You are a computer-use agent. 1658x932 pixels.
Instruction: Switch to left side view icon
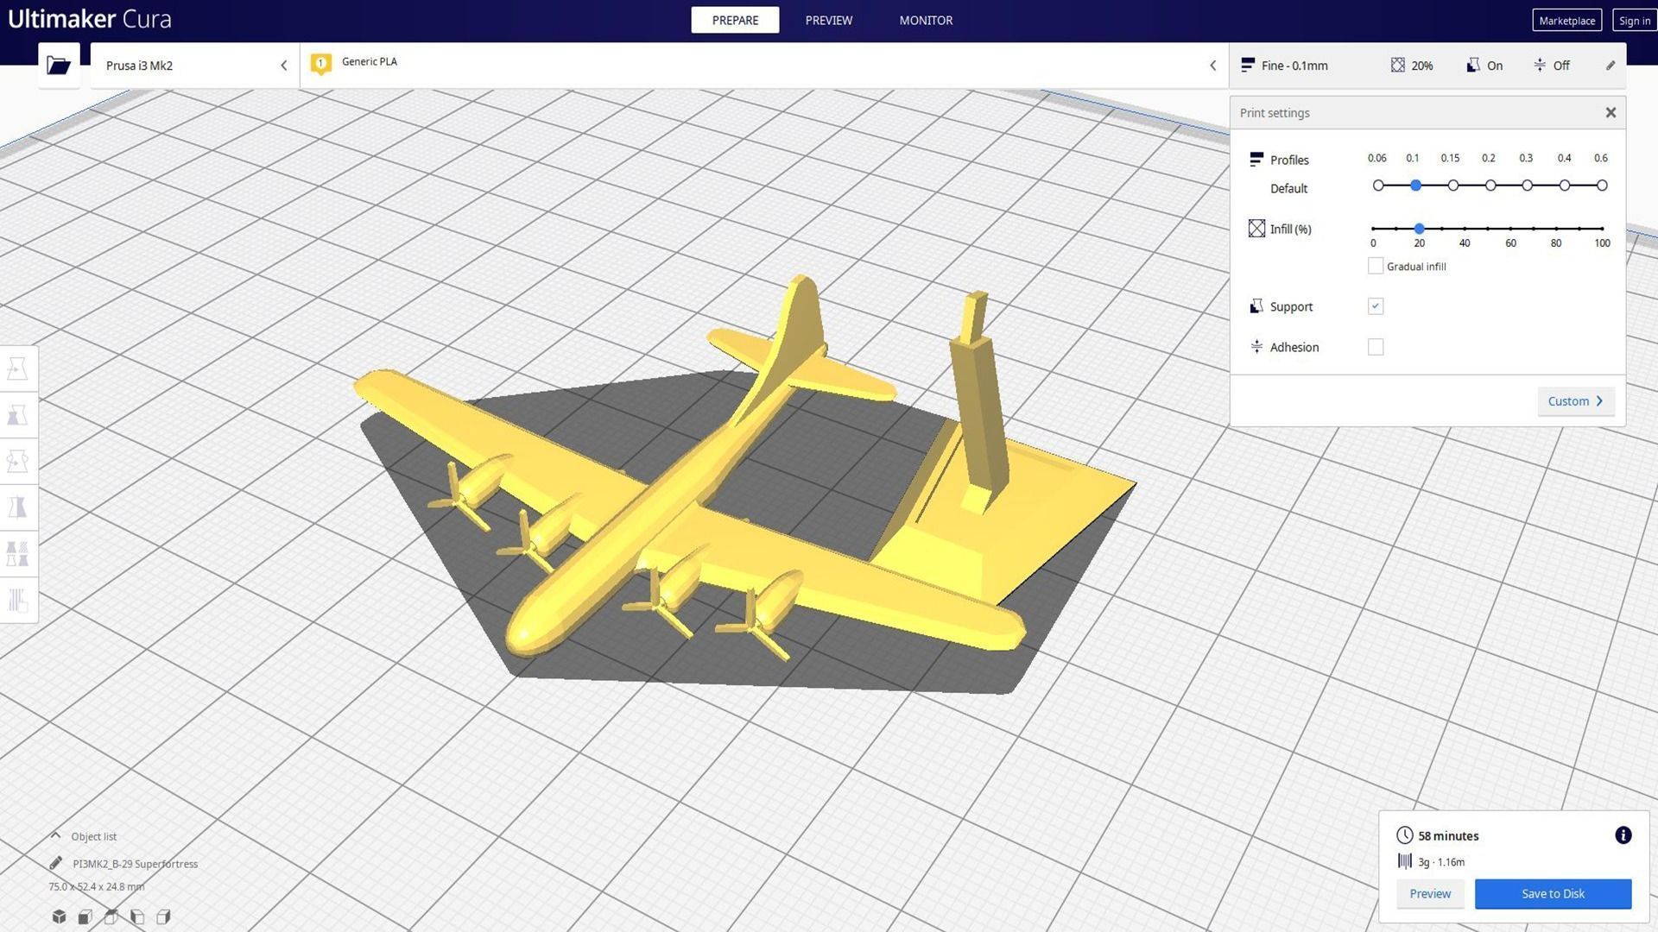pyautogui.click(x=136, y=916)
